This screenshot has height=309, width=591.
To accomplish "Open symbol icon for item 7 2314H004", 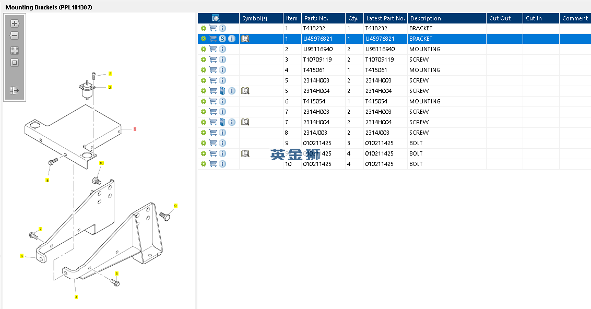I will 245,122.
